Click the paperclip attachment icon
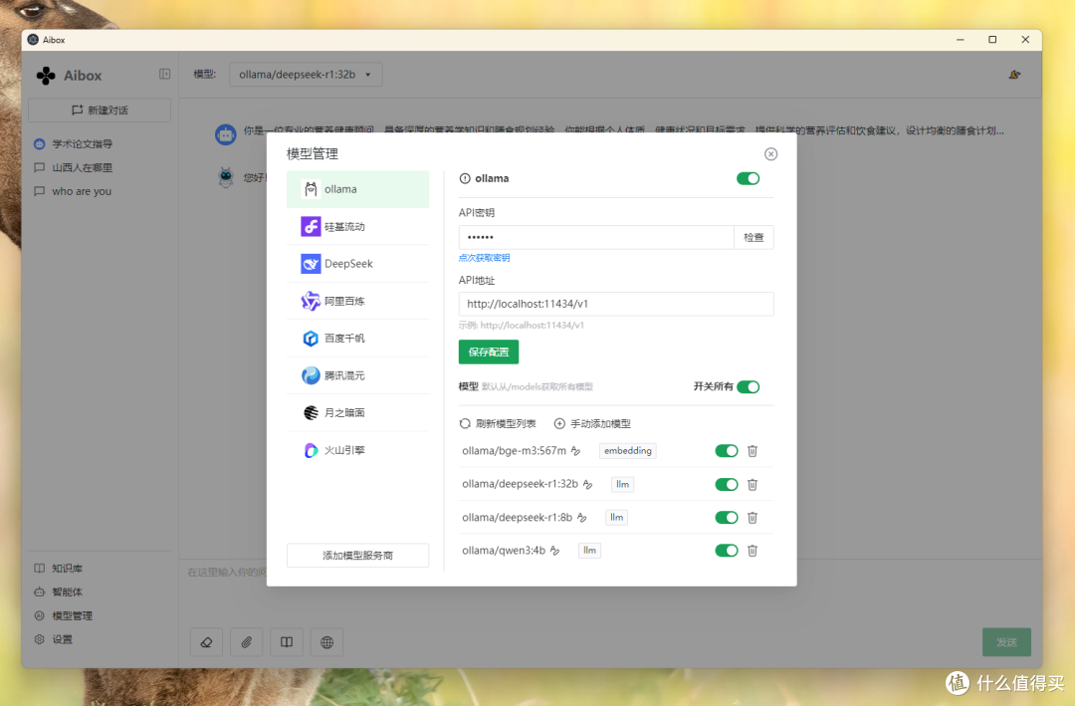Viewport: 1075px width, 706px height. [246, 642]
